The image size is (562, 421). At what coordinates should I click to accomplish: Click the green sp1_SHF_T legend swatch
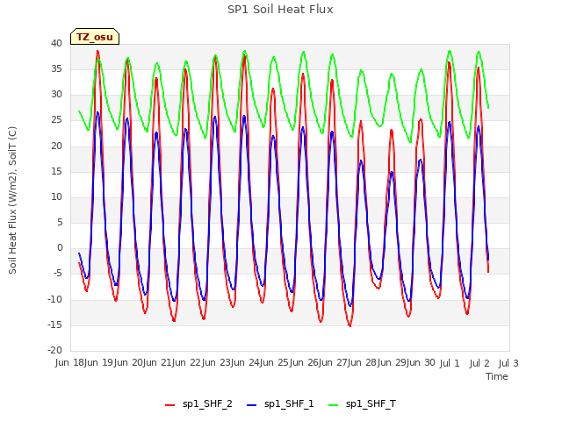(334, 405)
